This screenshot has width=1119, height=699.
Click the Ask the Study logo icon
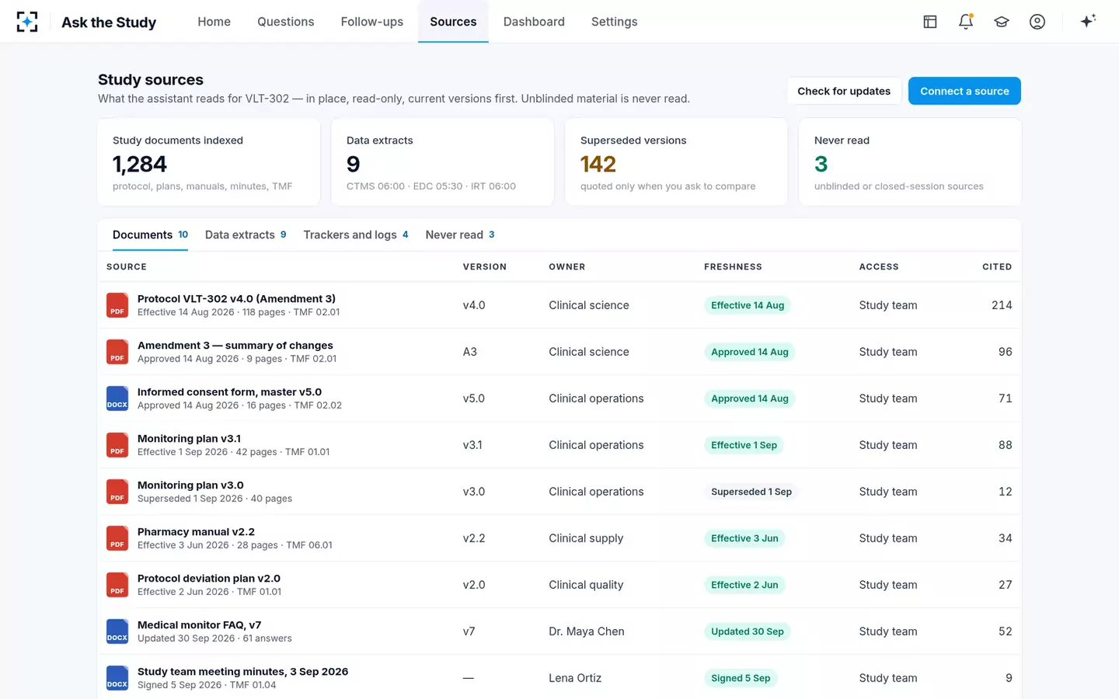pyautogui.click(x=27, y=22)
